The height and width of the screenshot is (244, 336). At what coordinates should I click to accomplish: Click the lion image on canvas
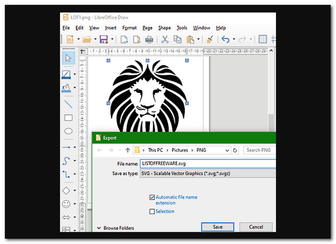click(x=147, y=96)
